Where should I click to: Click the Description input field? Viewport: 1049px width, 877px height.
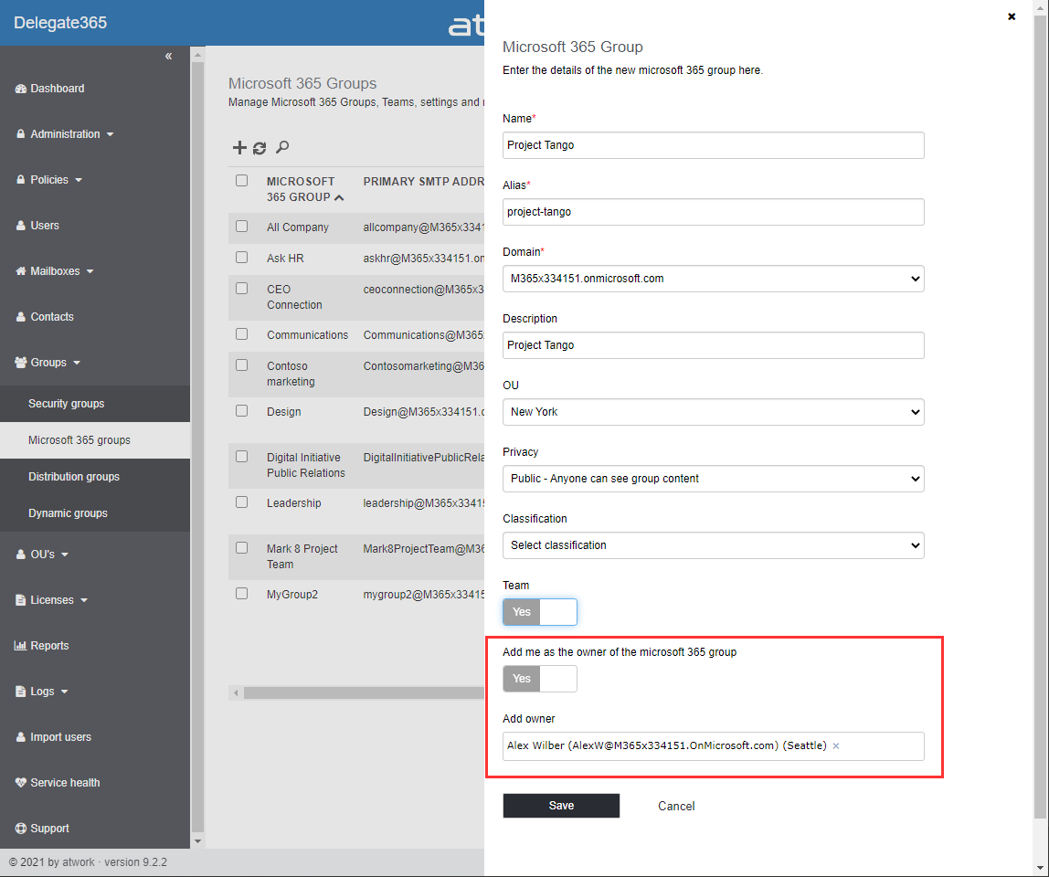pos(713,345)
